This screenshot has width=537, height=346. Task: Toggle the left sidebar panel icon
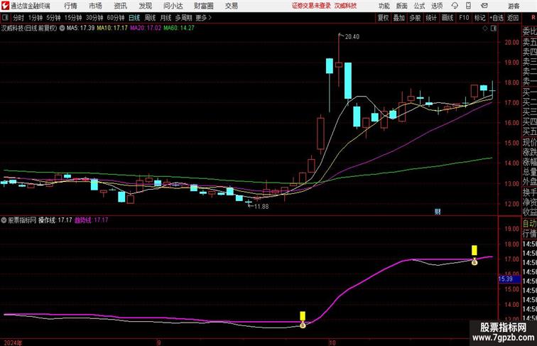click(x=5, y=18)
